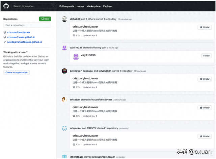The image size is (216, 159).
Task: Click repo icon beside crisxuan/bestJavaer sidebar link
Action: coord(5,32)
